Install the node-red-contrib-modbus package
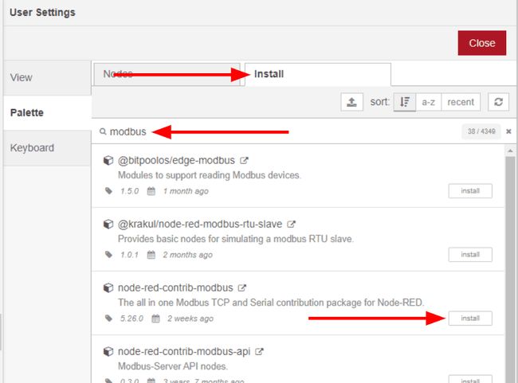This screenshot has height=383, width=518. [469, 319]
